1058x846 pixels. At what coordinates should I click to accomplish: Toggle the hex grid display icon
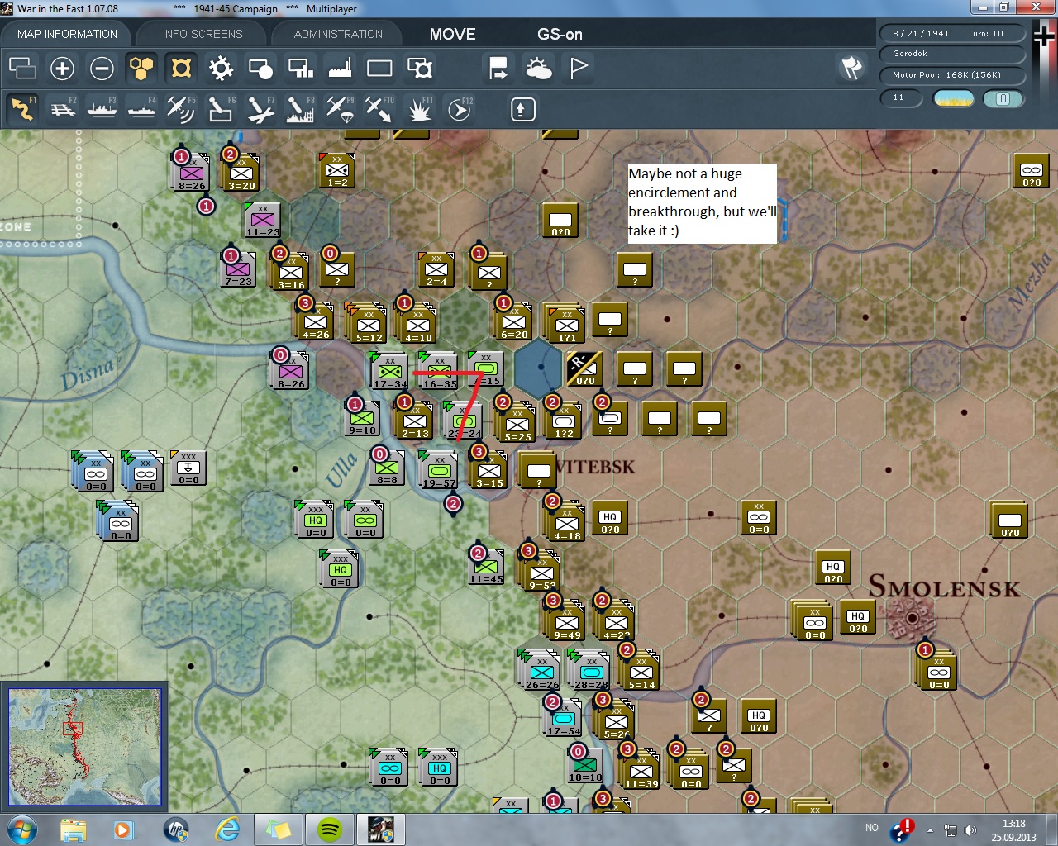(141, 68)
